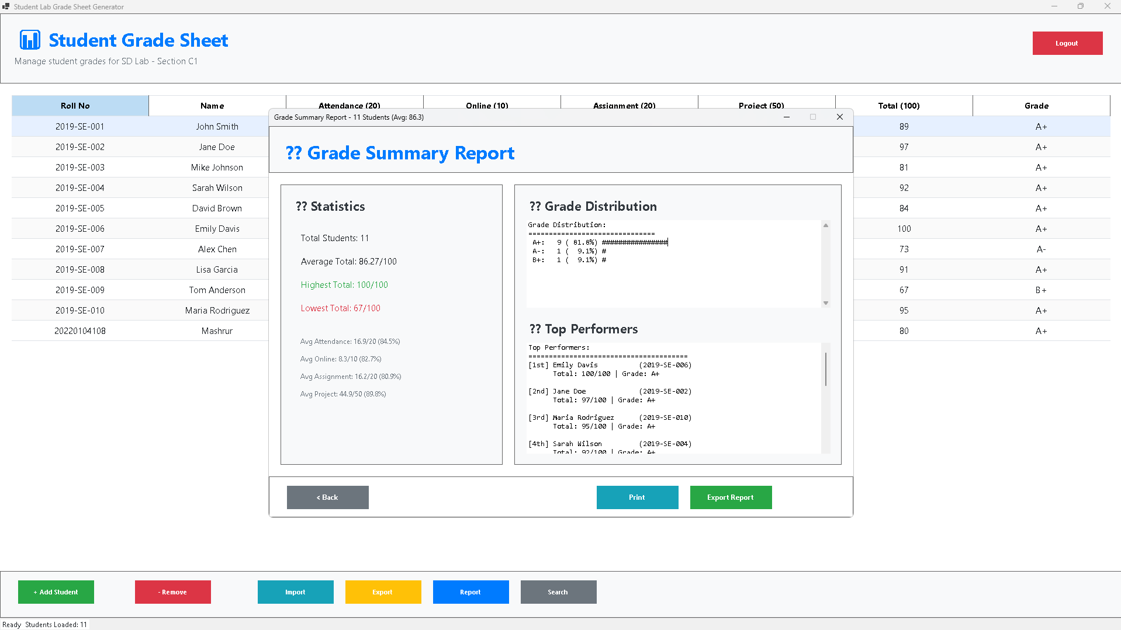This screenshot has width=1121, height=630.
Task: Click the name Lisa Garcia
Action: pos(217,269)
